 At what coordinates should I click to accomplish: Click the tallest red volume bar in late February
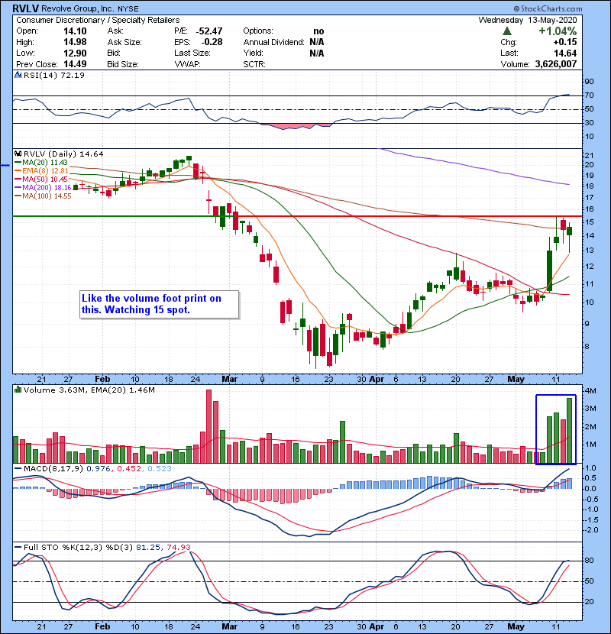click(x=209, y=426)
